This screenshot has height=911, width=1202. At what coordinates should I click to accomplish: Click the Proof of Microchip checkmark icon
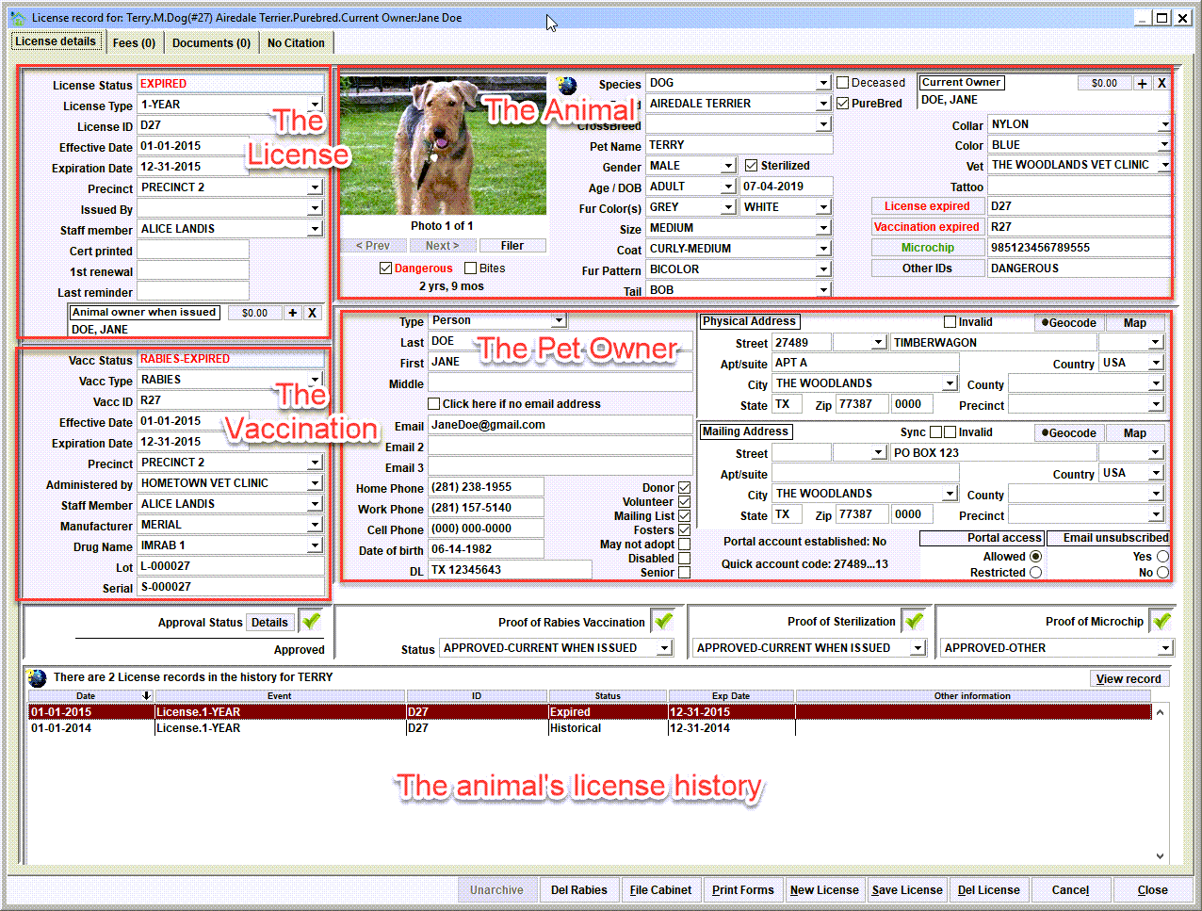(x=1161, y=621)
